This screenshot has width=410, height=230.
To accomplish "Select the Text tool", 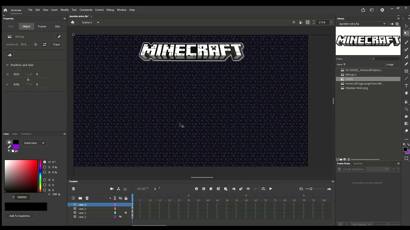I will [x=406, y=86].
